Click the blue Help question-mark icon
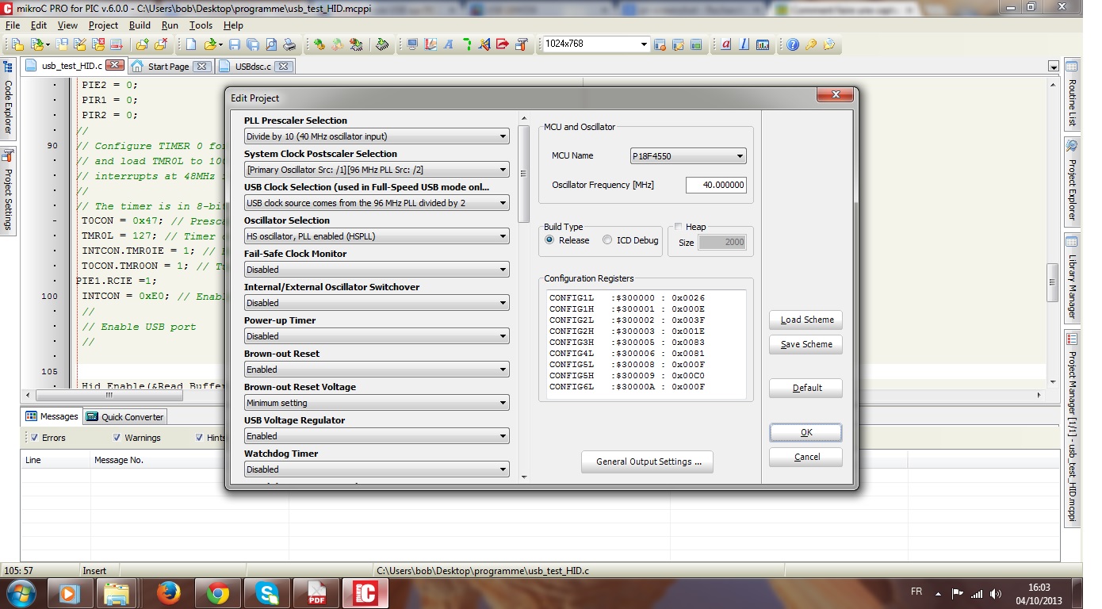This screenshot has height=609, width=1102. point(793,44)
